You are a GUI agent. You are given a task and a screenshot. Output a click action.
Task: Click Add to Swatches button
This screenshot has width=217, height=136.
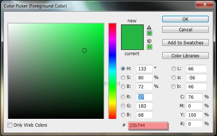pyautogui.click(x=185, y=42)
